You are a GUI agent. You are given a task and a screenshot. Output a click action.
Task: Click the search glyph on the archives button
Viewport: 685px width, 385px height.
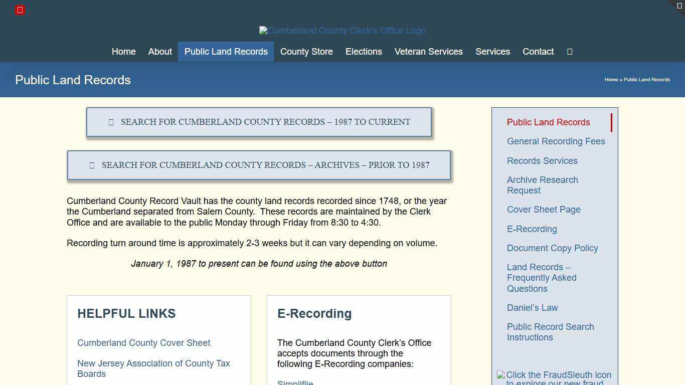tap(92, 165)
